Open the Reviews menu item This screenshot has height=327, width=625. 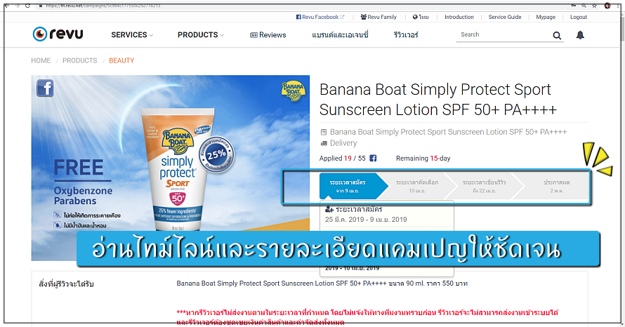click(x=268, y=35)
